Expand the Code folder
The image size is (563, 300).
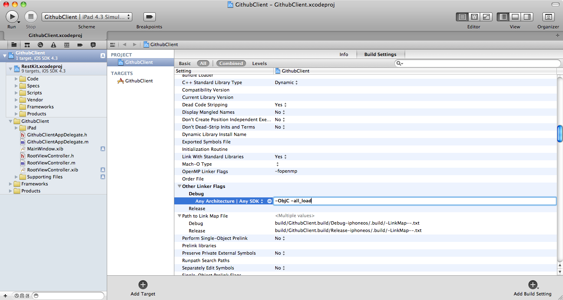pyautogui.click(x=16, y=79)
